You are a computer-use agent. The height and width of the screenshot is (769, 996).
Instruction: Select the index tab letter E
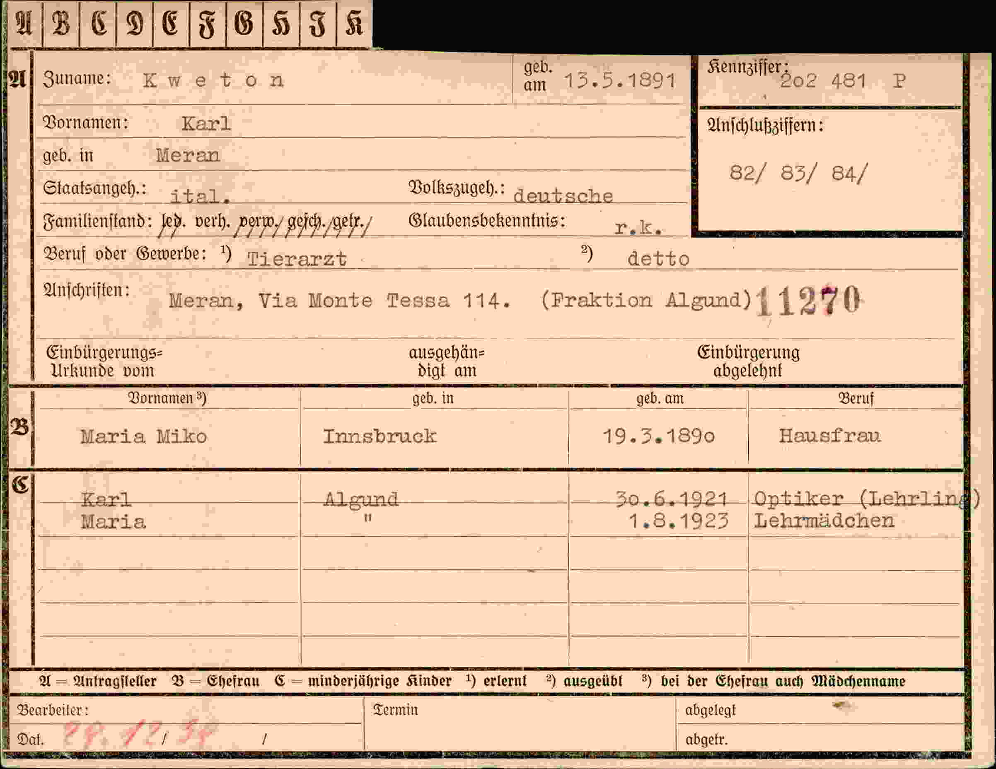click(171, 23)
